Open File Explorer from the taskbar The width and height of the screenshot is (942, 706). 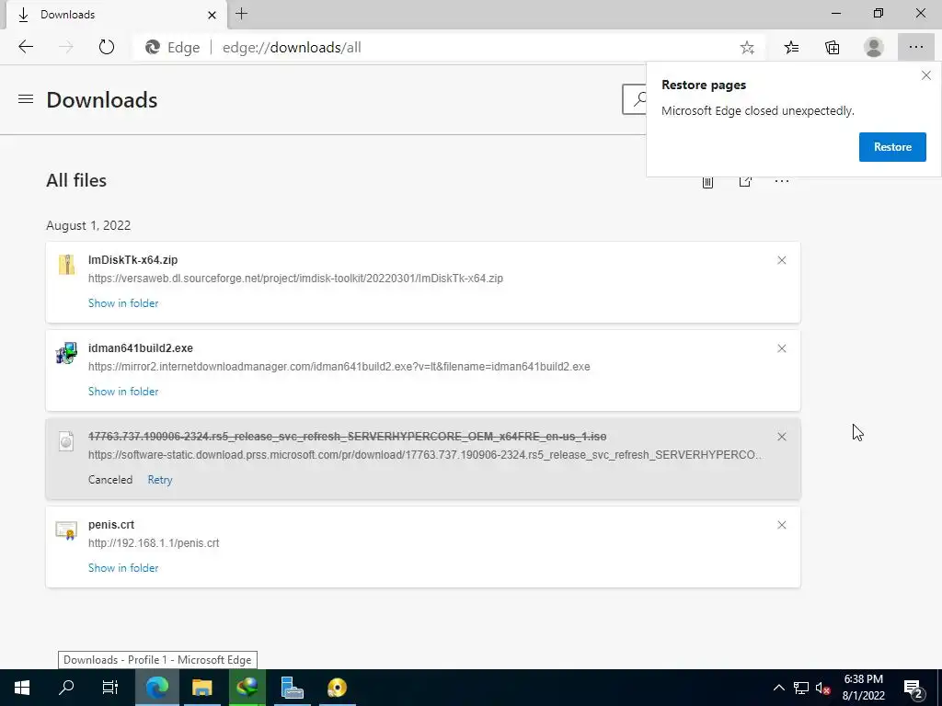(201, 688)
